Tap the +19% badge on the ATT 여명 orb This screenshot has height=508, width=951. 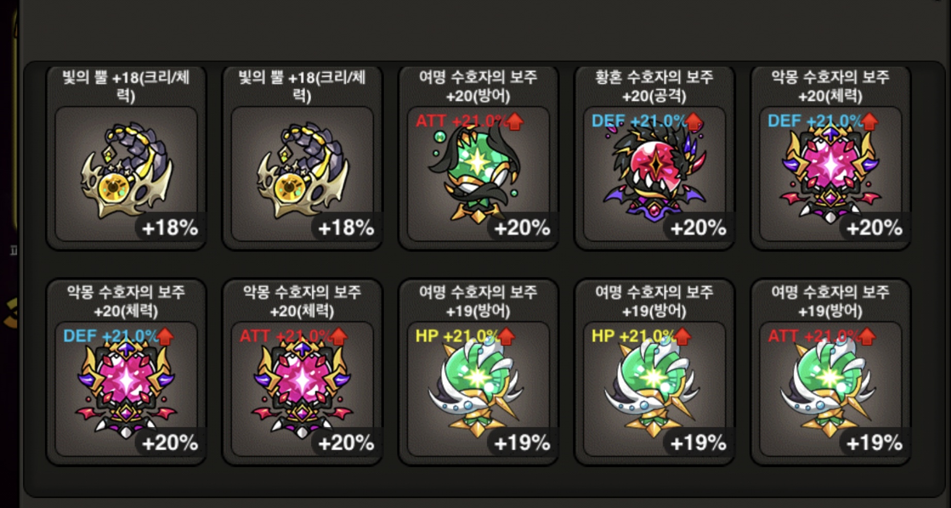[874, 442]
